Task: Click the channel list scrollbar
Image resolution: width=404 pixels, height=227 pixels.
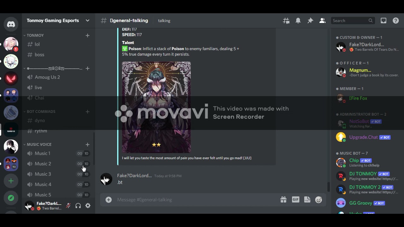Action: pyautogui.click(x=94, y=149)
